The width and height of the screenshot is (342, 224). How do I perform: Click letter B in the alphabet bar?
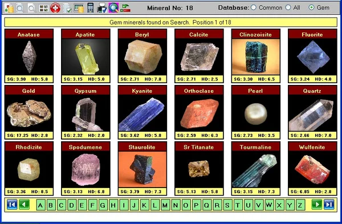pyautogui.click(x=51, y=205)
